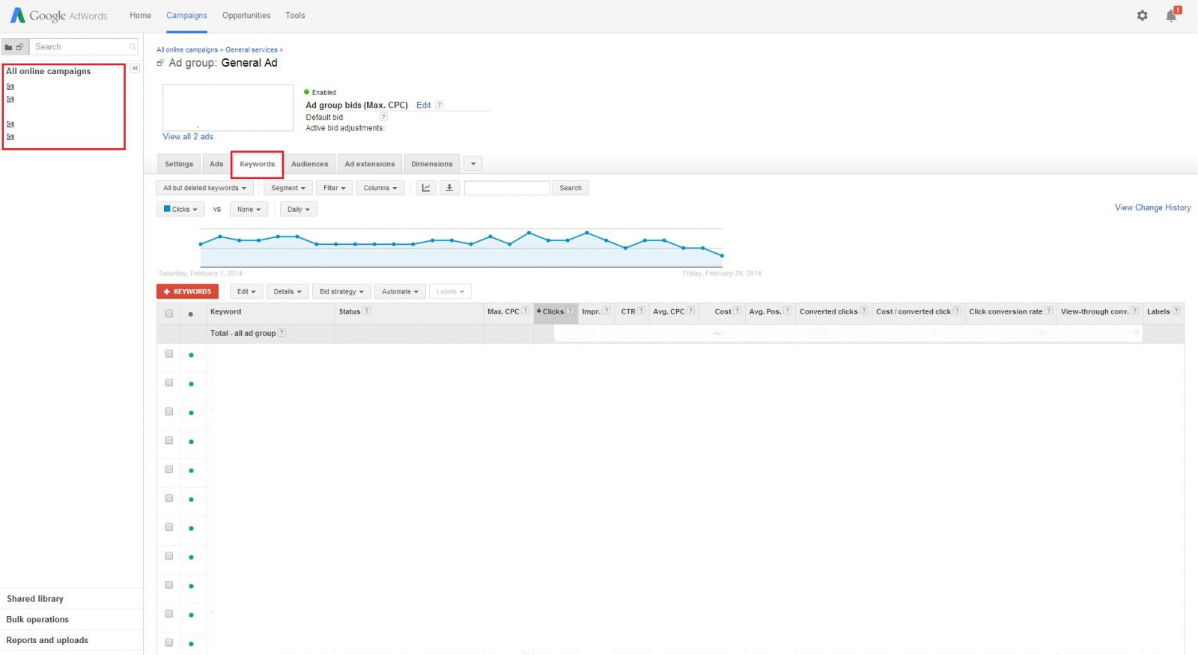
Task: Click the download report icon
Action: tap(449, 188)
